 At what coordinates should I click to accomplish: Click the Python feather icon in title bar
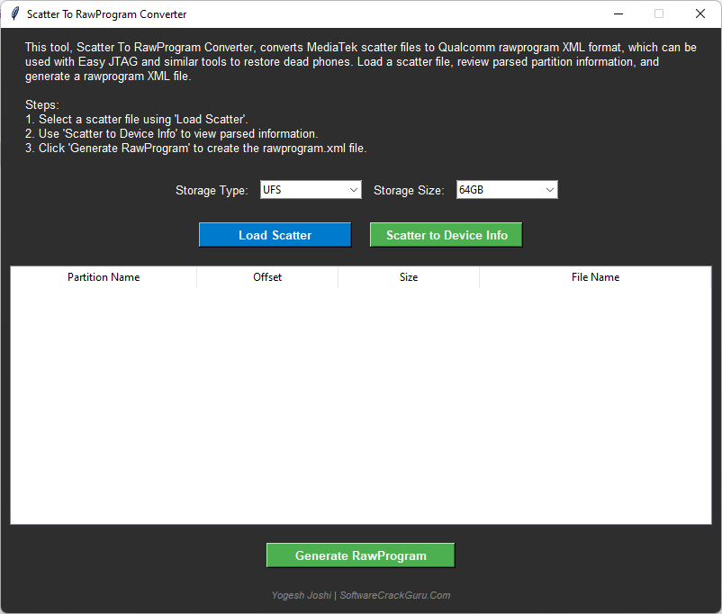pyautogui.click(x=14, y=14)
